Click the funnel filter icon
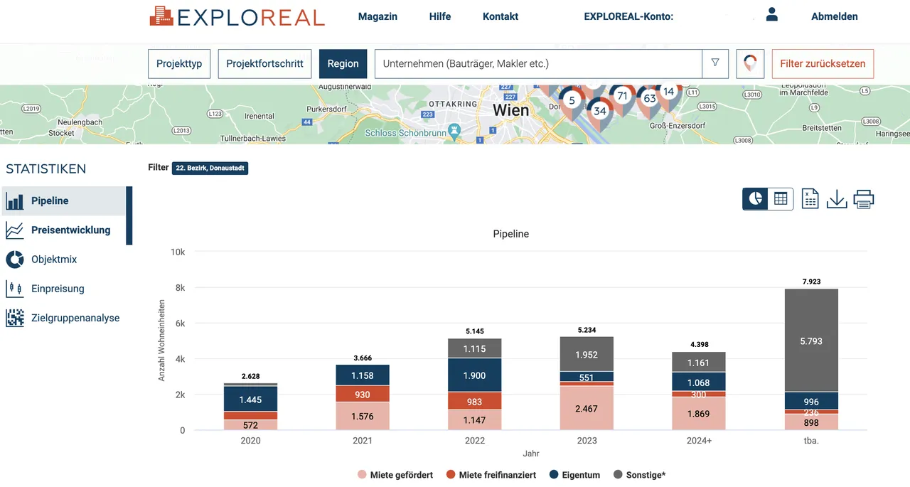Screen dimensions: 910x487 715,63
